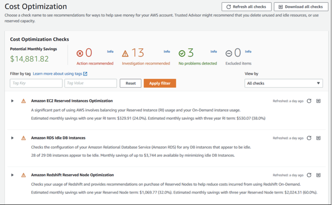
Task: Refresh the Redshift Reserved Node Optimization check
Action: click(309, 175)
